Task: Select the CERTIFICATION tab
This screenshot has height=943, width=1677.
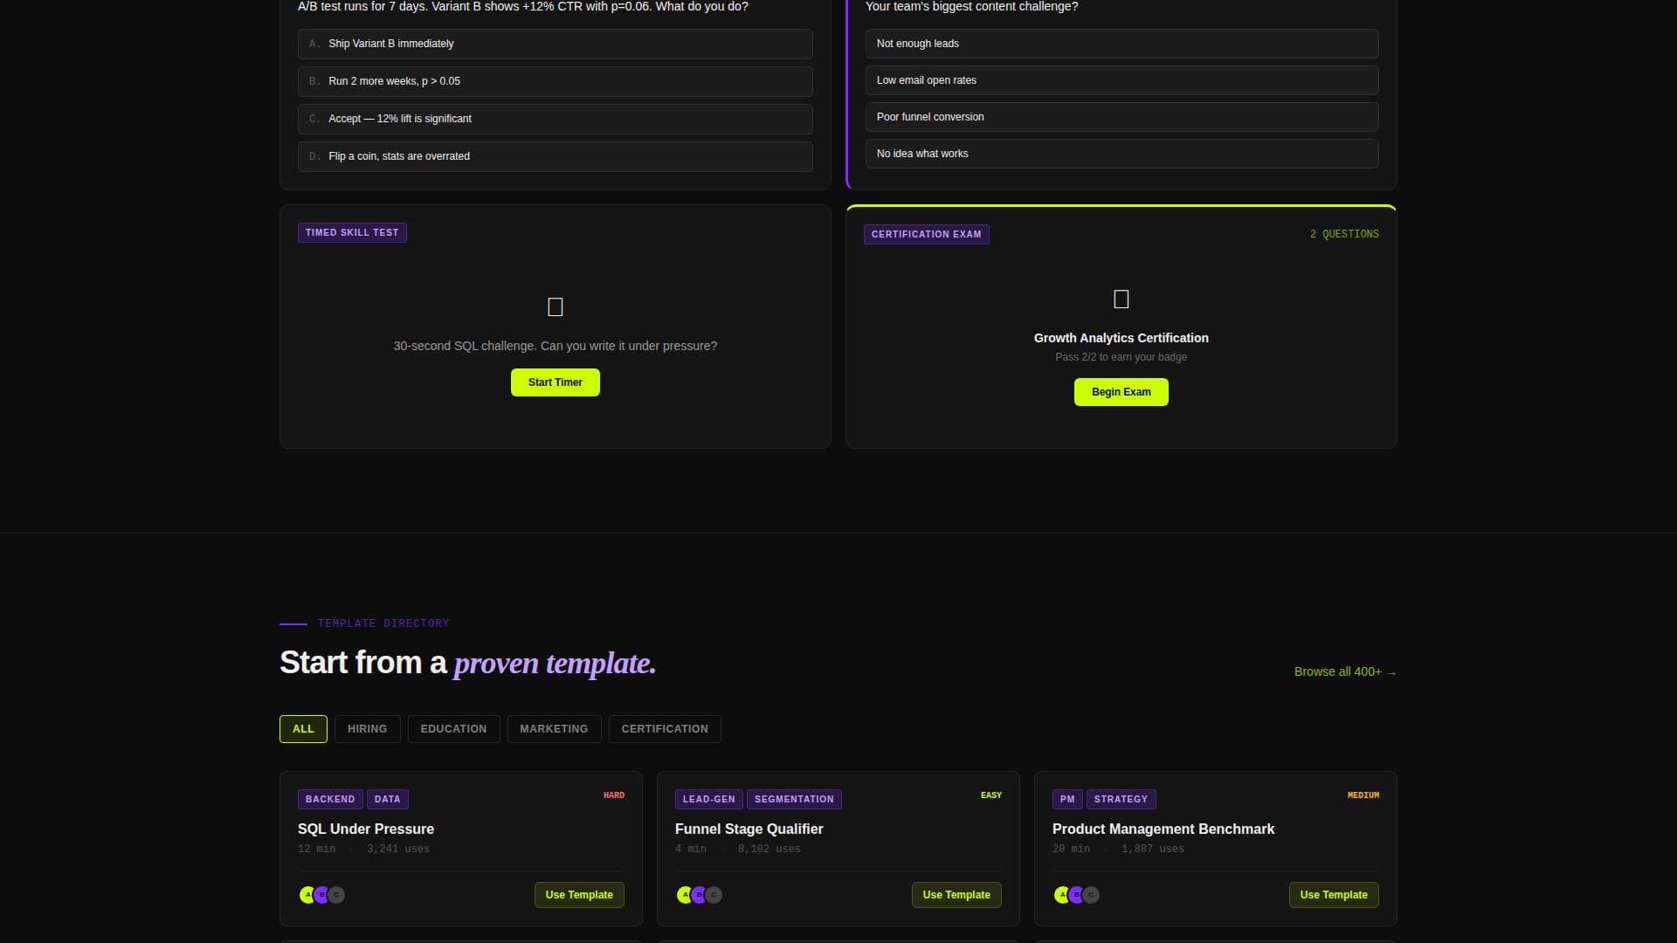Action: tap(665, 728)
